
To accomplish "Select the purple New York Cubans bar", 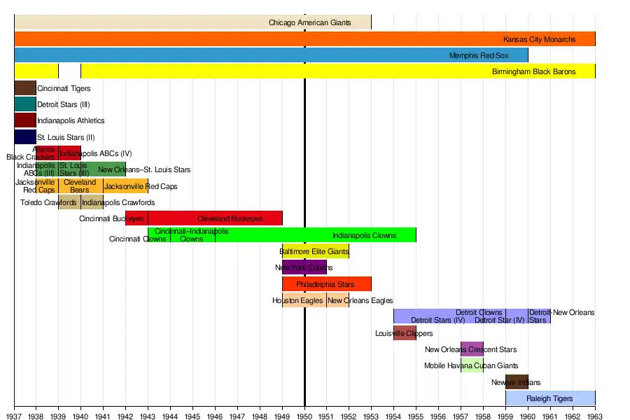I will click(304, 267).
